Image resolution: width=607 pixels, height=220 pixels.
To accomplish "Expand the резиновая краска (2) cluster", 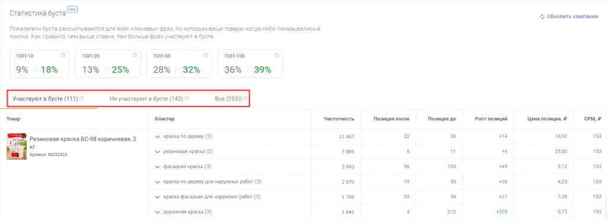I will [157, 151].
